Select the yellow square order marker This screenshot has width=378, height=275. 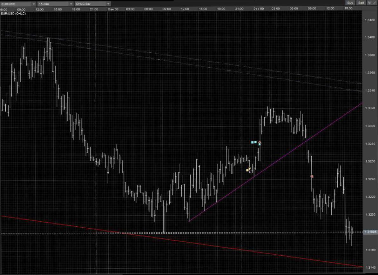click(x=247, y=171)
